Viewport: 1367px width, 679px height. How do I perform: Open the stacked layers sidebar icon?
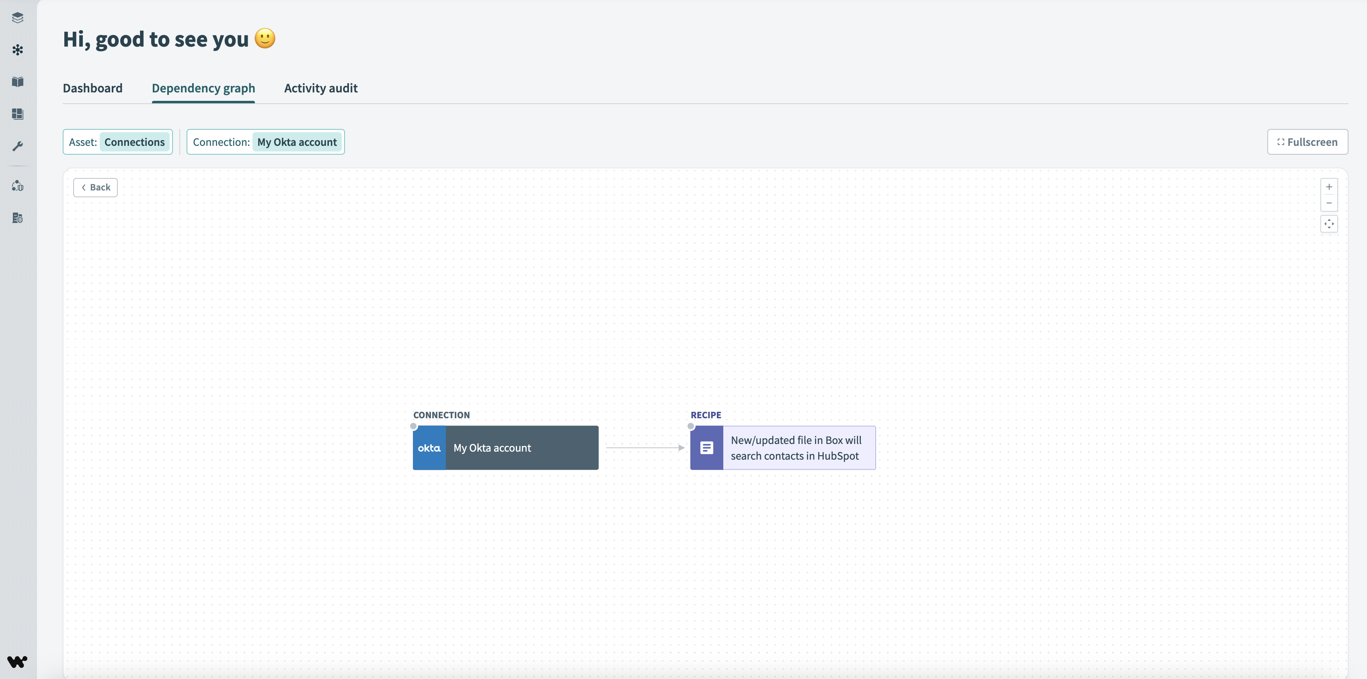(18, 18)
